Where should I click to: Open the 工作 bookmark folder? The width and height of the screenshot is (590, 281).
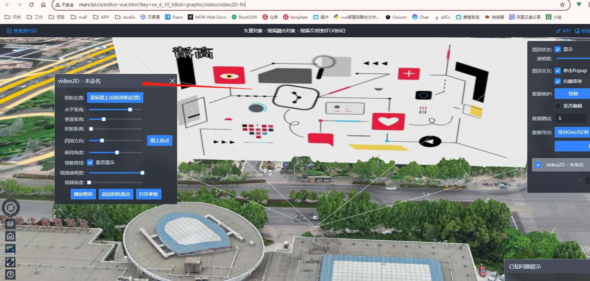[x=35, y=17]
